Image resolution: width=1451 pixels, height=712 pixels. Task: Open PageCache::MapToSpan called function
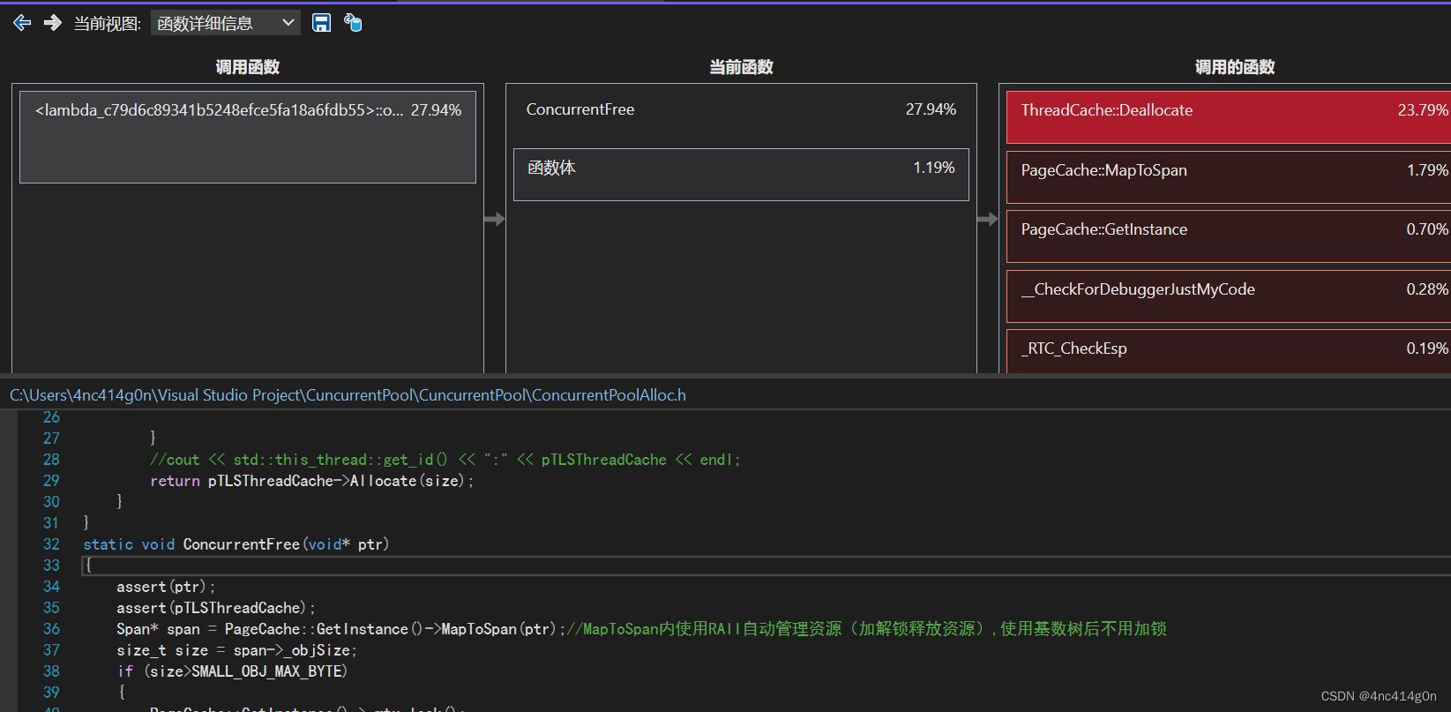coord(1229,177)
